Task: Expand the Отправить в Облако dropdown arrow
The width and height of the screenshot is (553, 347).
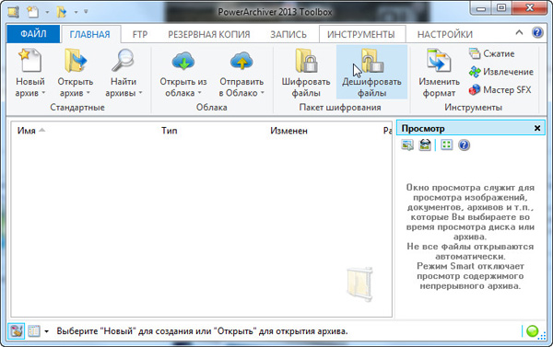Action: tap(263, 93)
